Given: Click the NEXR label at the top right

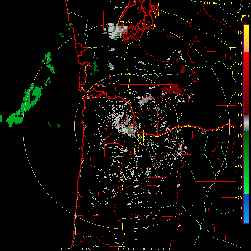Looking at the screenshot, I should [245, 17].
